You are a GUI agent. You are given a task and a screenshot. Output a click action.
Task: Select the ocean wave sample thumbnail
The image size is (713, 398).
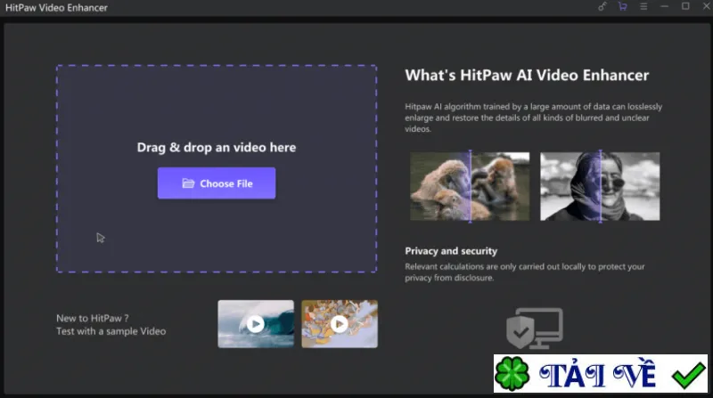256,324
